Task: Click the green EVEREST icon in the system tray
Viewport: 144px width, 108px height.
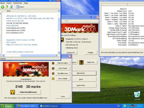Action: 125,106
